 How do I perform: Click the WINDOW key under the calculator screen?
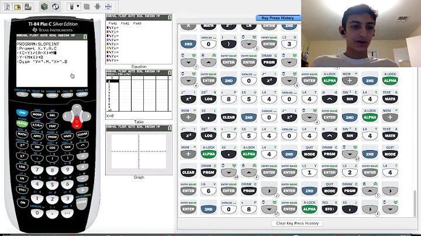(x=37, y=95)
